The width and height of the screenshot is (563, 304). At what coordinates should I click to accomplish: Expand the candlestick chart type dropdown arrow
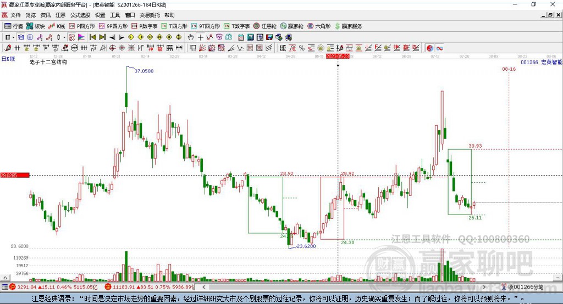tap(64, 37)
